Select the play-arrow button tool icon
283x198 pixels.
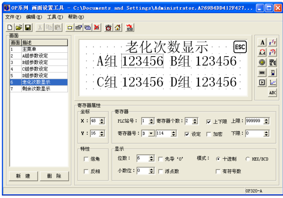point(262,83)
